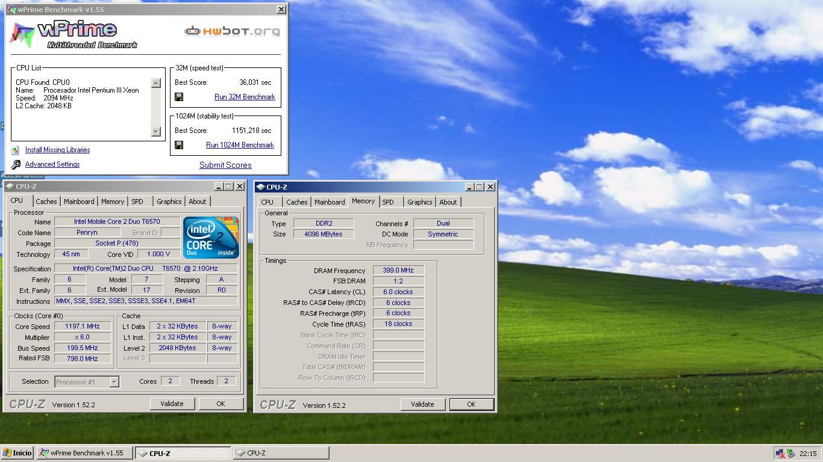The image size is (823, 462).
Task: Click the save icon beside Run 32M Benchmark
Action: 179,97
